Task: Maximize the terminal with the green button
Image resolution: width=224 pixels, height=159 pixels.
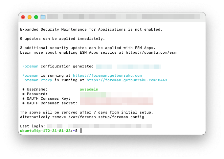Action: pyautogui.click(x=36, y=17)
